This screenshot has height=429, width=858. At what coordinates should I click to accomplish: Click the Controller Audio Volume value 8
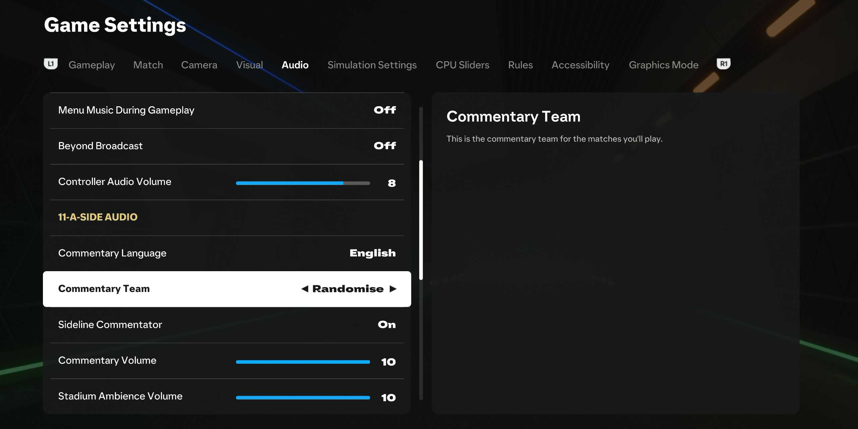tap(392, 183)
